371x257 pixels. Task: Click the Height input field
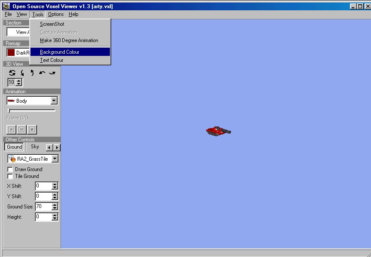tap(43, 217)
